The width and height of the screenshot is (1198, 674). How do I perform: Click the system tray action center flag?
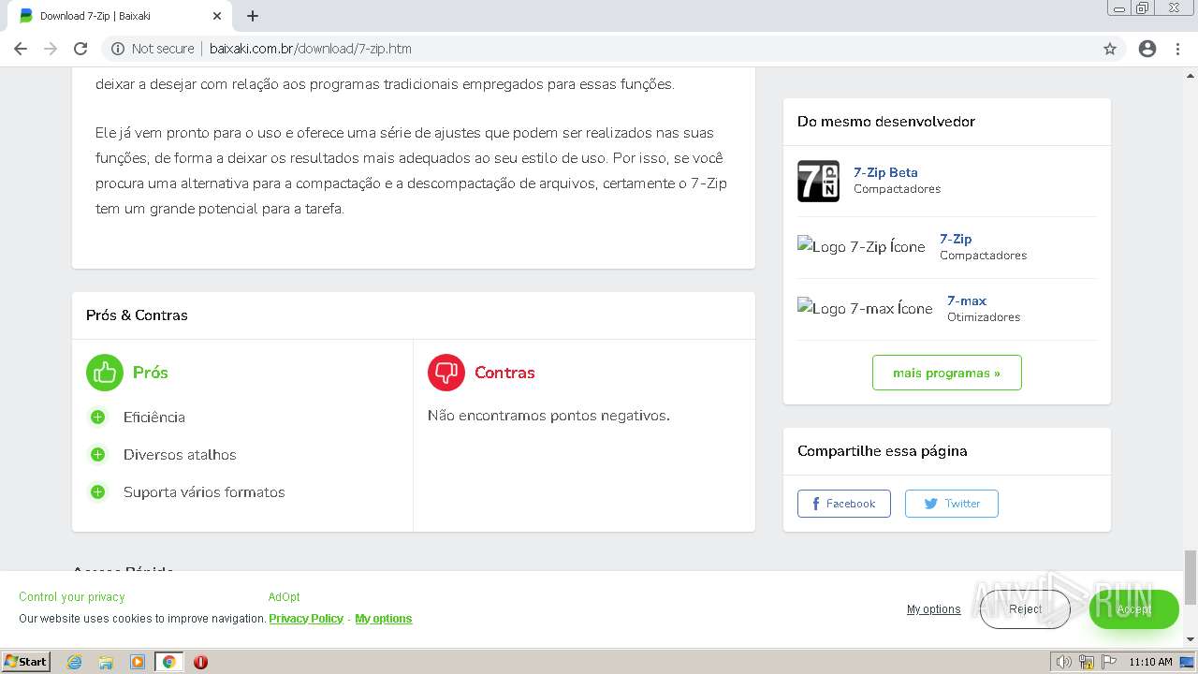coord(1109,662)
